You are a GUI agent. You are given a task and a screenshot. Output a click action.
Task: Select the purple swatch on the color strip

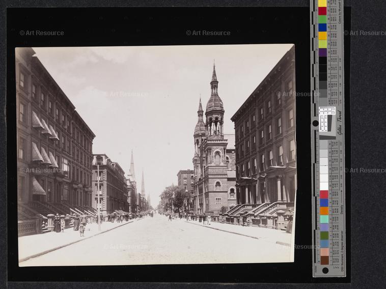coord(323,52)
